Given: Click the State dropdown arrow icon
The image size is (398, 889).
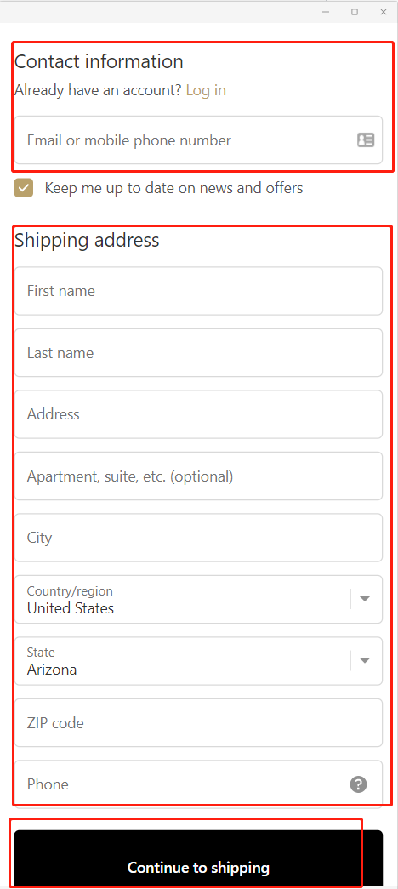Looking at the screenshot, I should pyautogui.click(x=365, y=660).
